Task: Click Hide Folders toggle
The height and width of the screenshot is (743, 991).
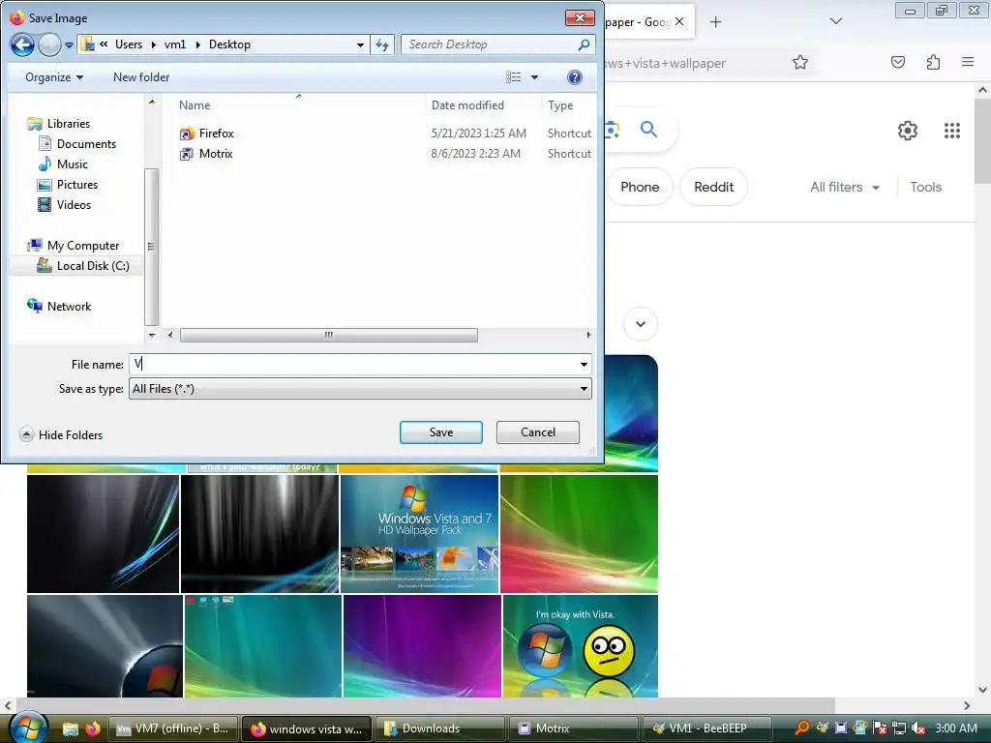Action: pyautogui.click(x=61, y=434)
